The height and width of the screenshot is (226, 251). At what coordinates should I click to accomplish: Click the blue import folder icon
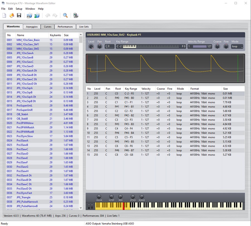coord(29,16)
